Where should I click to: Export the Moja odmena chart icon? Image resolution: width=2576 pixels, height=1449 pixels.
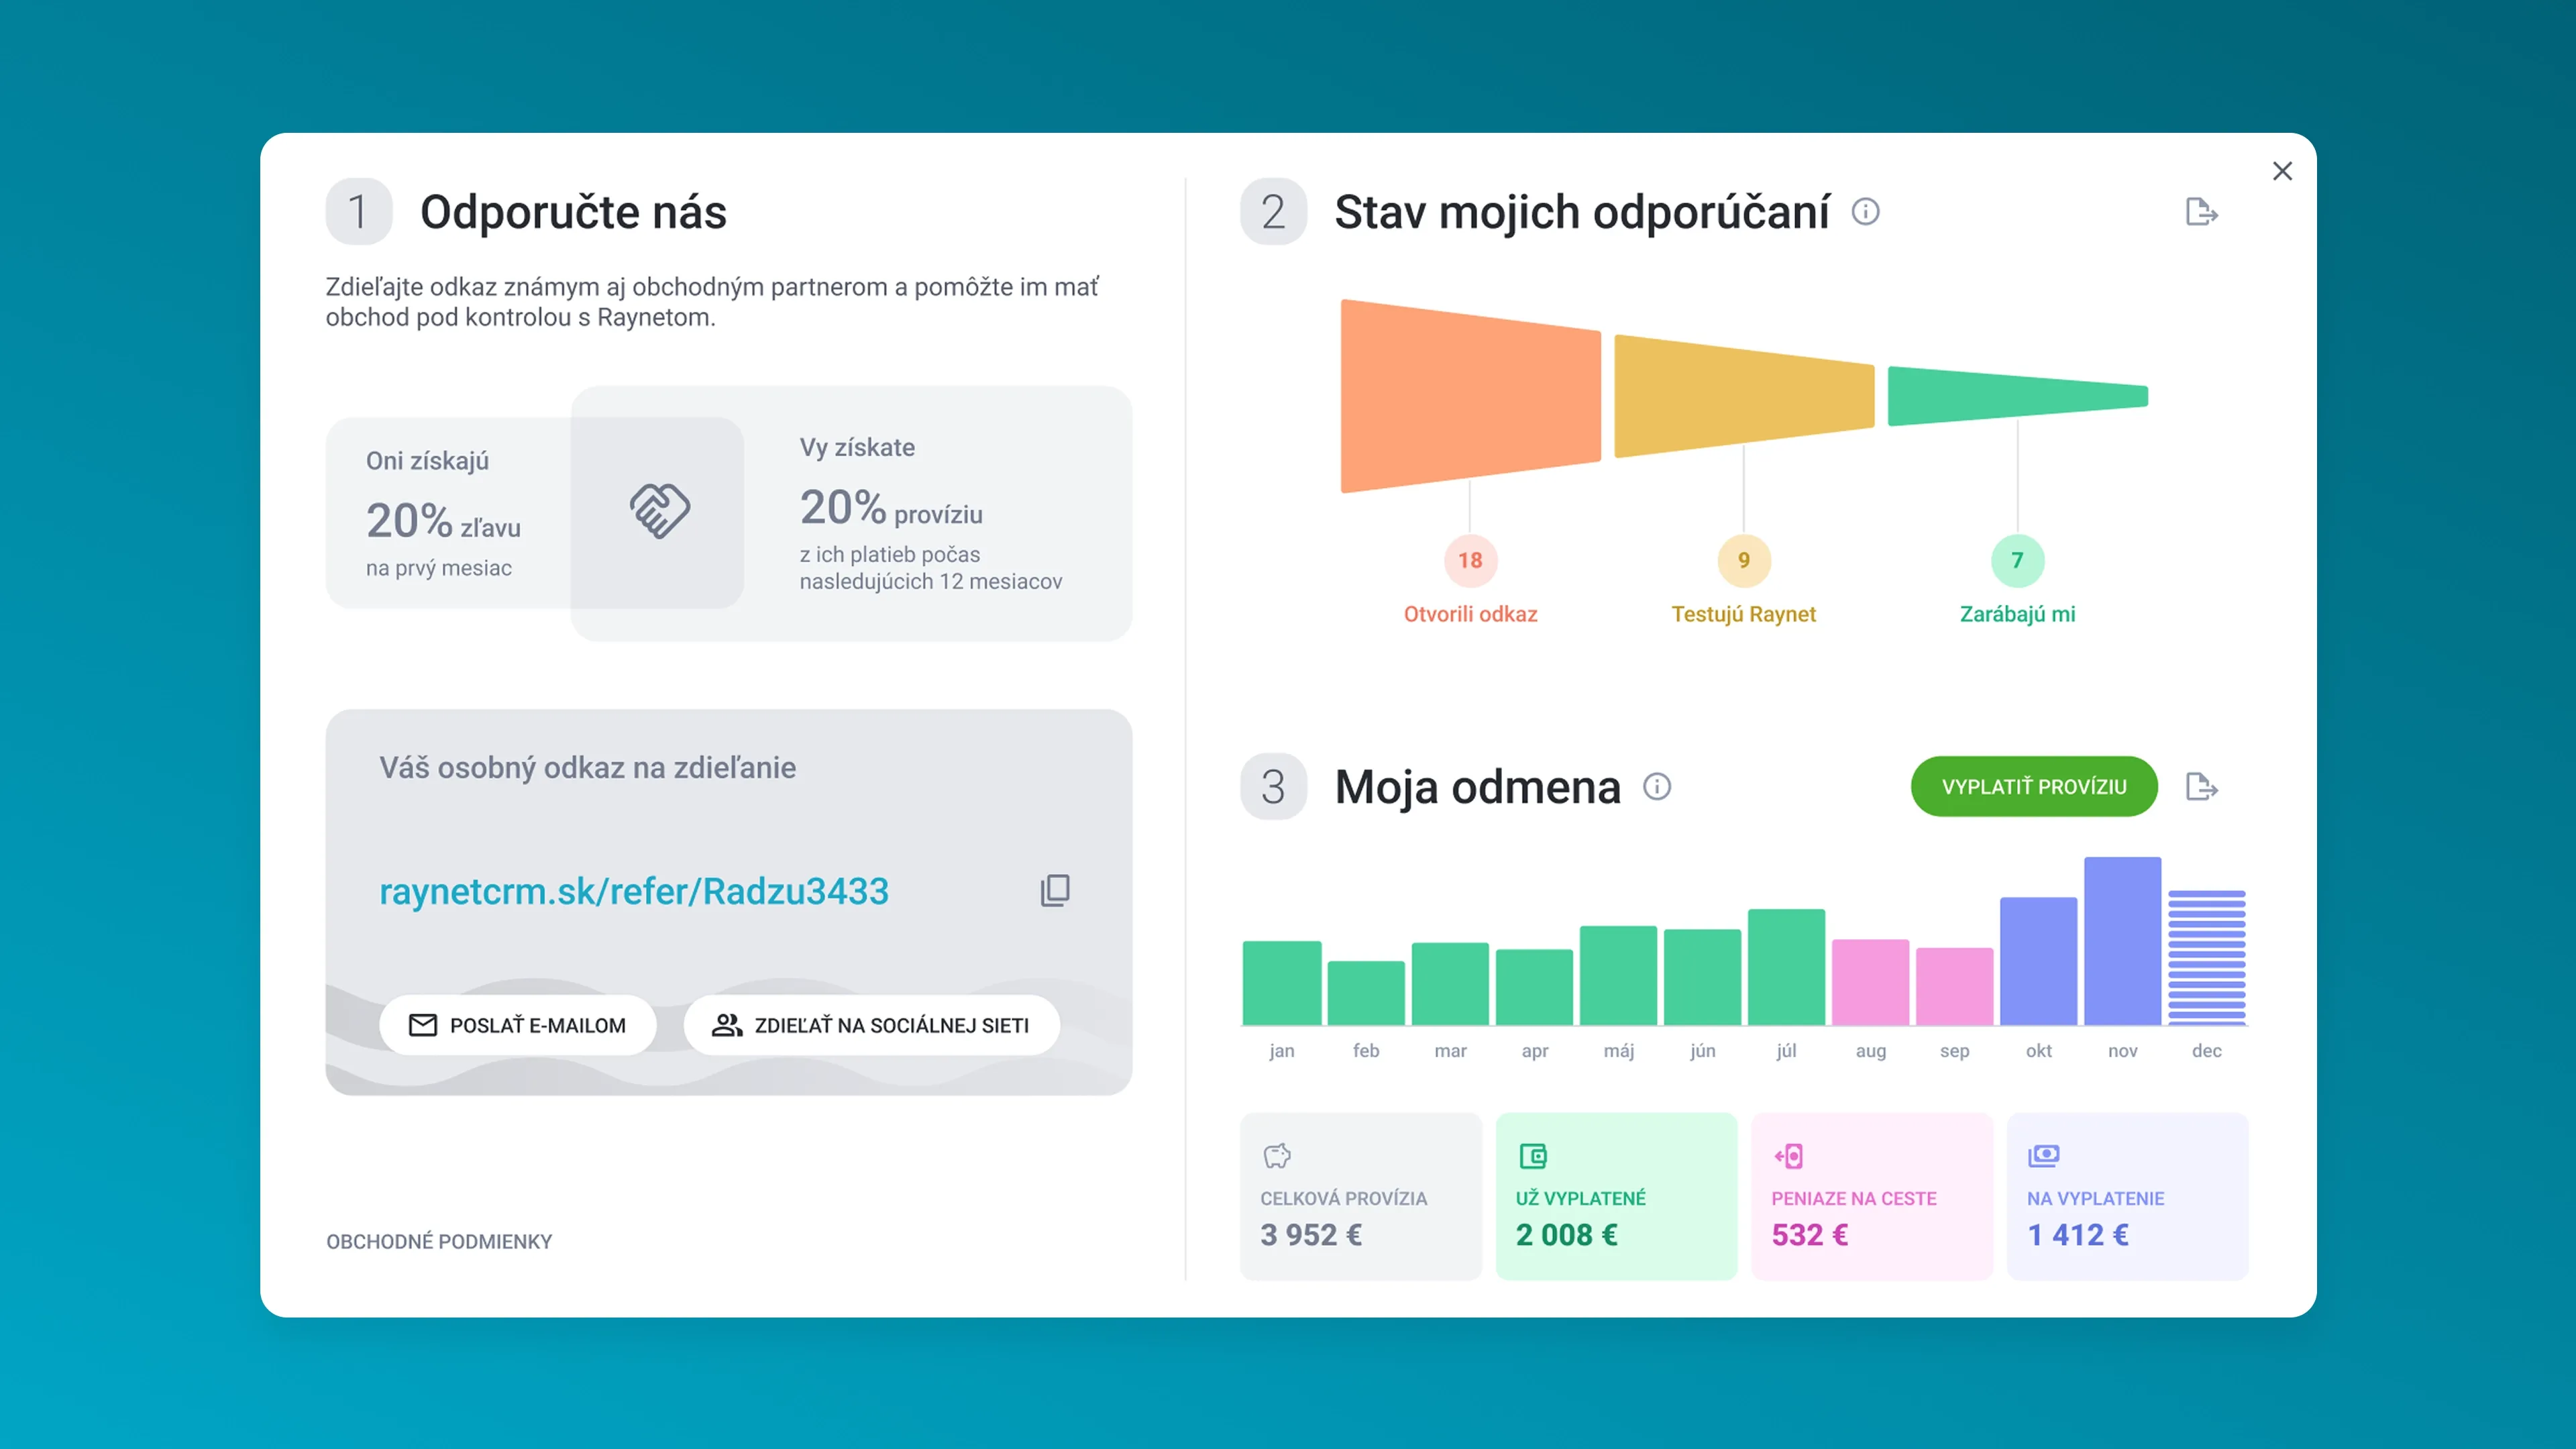click(2201, 787)
